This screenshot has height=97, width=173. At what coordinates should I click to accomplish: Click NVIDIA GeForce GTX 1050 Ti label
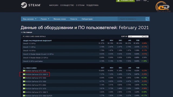pos(37,74)
